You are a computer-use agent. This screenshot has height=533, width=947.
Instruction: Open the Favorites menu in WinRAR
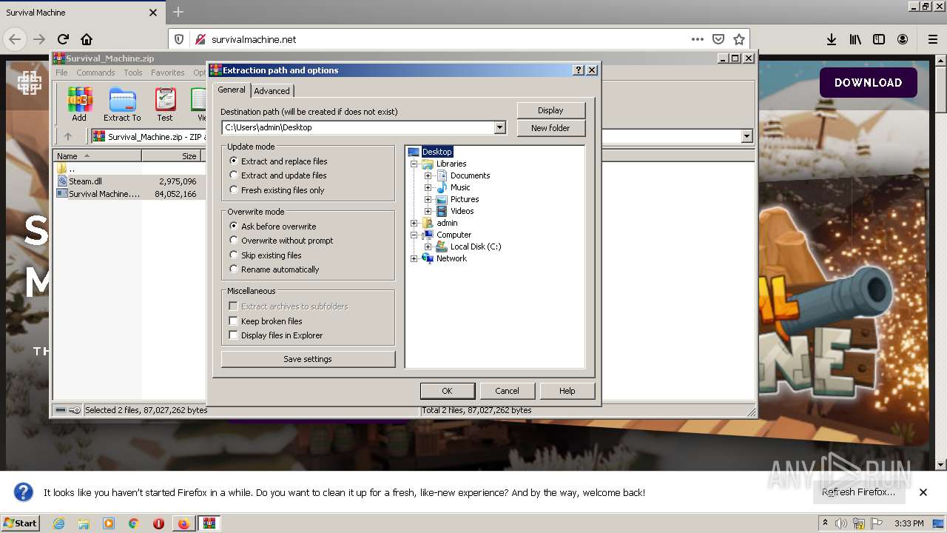(168, 73)
